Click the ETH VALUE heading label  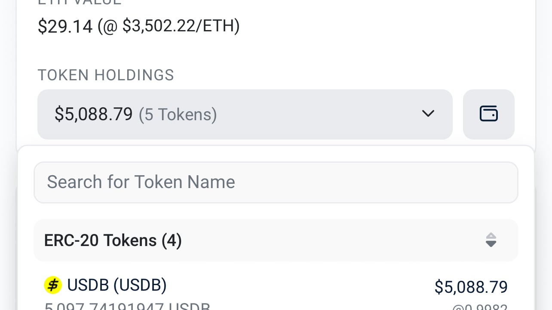coord(80,2)
